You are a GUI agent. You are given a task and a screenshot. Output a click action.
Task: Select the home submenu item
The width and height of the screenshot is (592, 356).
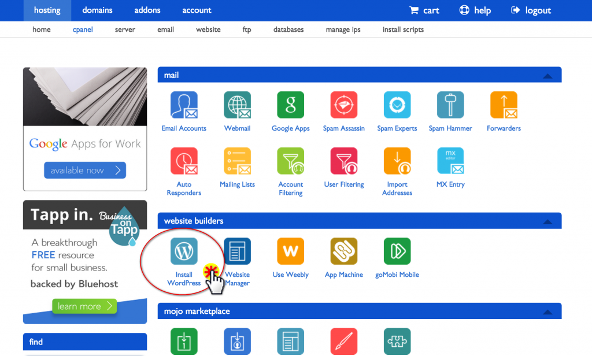pos(42,29)
